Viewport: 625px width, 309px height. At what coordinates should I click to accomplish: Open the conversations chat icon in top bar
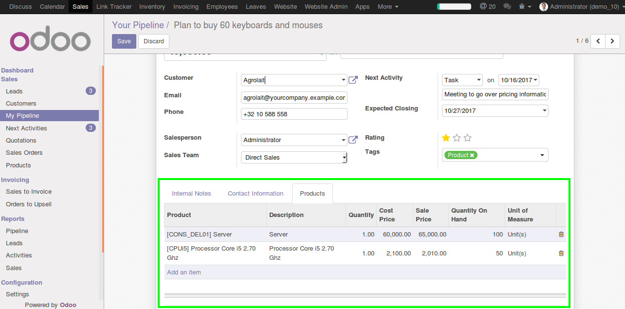click(507, 7)
